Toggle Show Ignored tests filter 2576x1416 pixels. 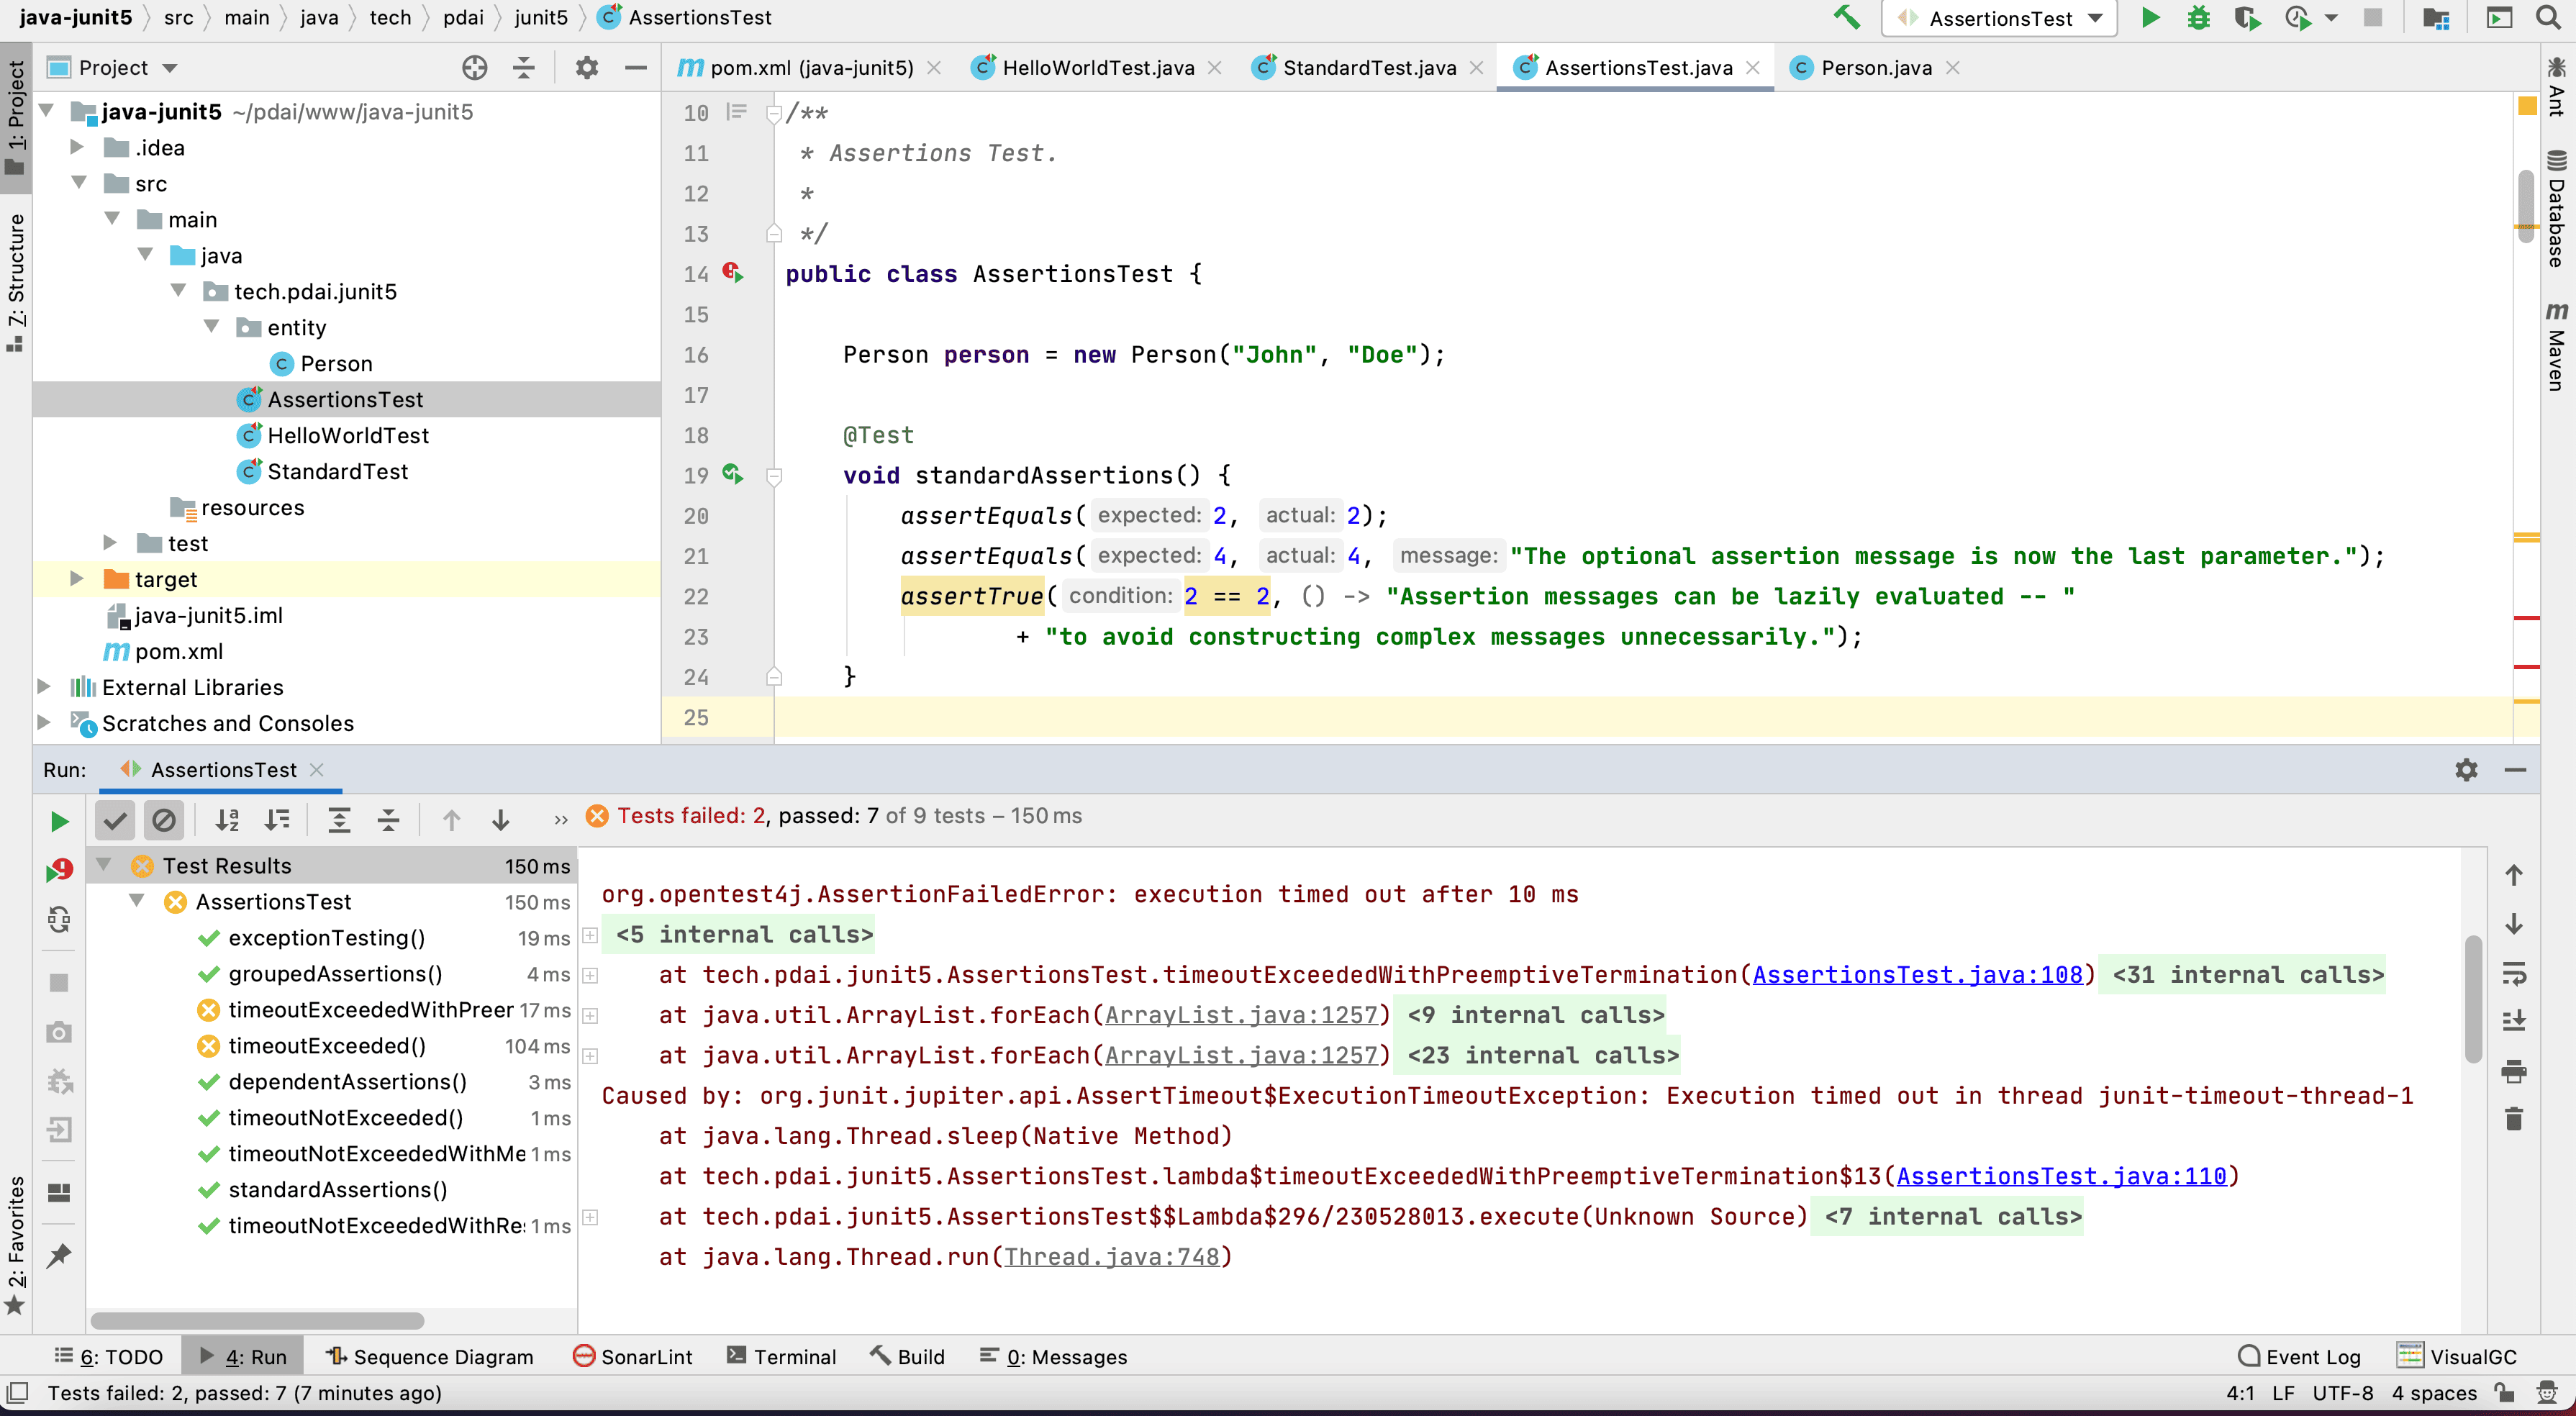pyautogui.click(x=163, y=821)
